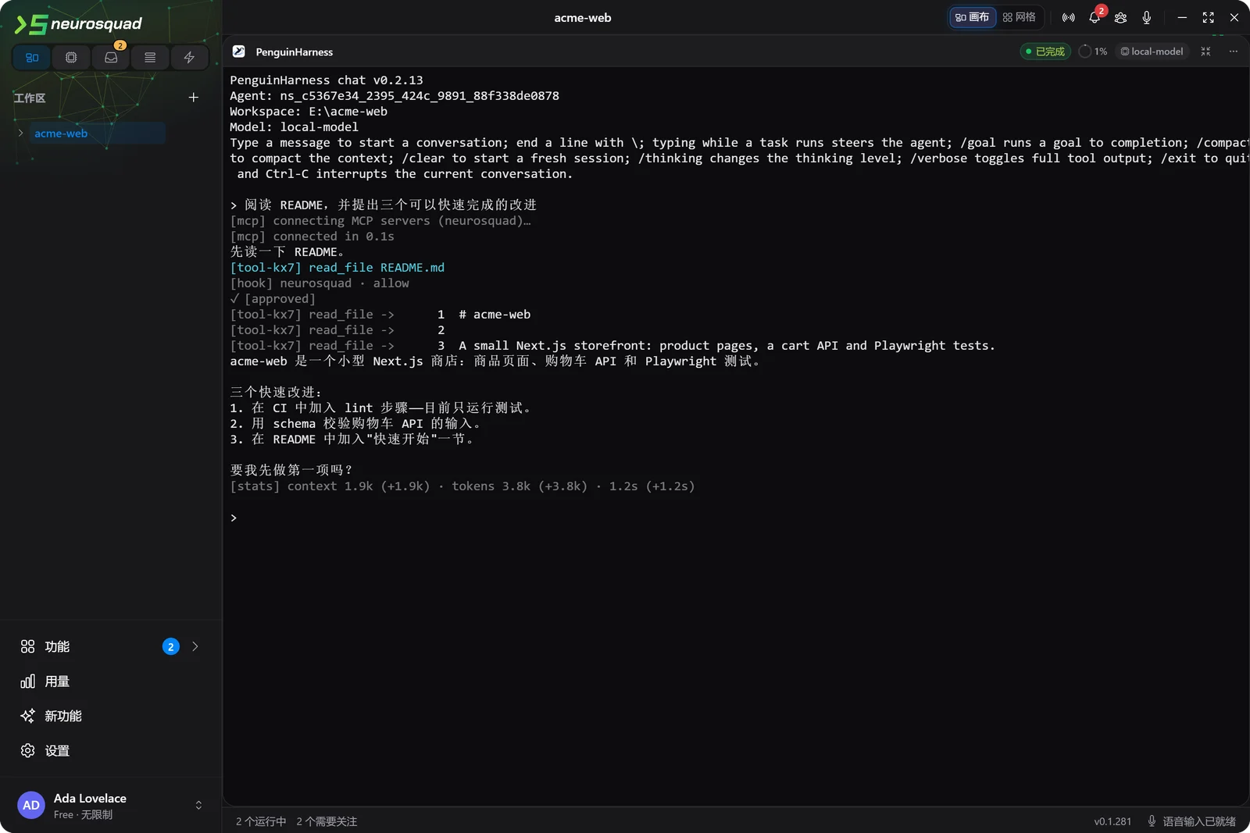
Task: Switch to 画布 canvas view
Action: (x=973, y=17)
